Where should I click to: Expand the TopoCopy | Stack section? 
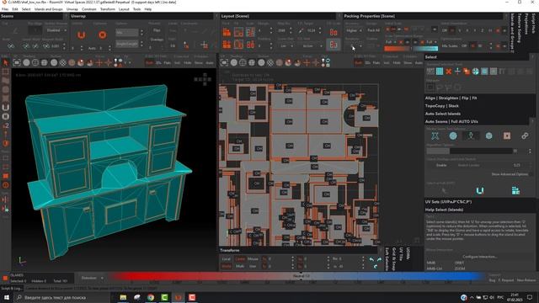click(x=441, y=106)
